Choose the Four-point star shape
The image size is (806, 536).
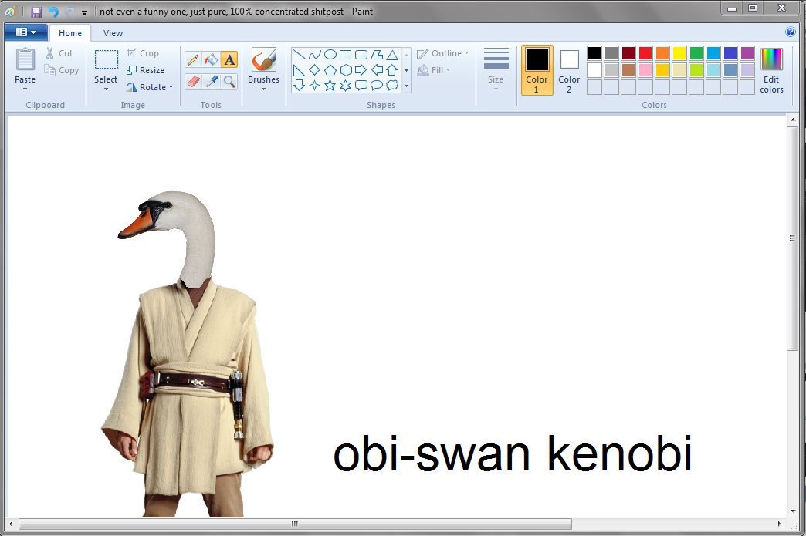[x=314, y=86]
